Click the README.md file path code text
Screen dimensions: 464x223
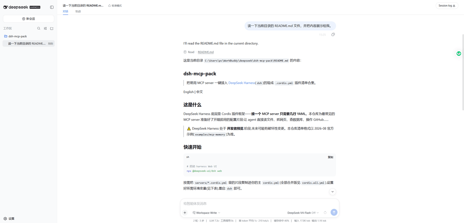[246, 61]
